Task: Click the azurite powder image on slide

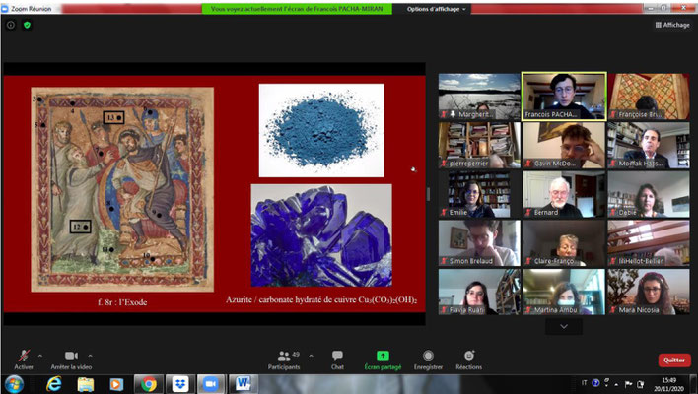Action: (321, 130)
